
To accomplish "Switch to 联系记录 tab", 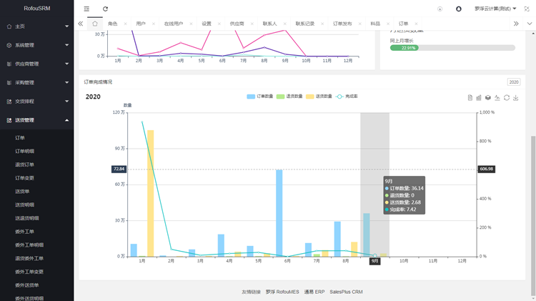I will point(307,24).
